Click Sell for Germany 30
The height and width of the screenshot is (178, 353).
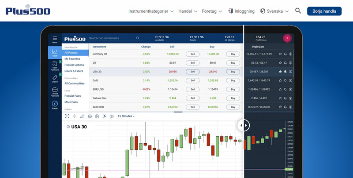[193, 54]
